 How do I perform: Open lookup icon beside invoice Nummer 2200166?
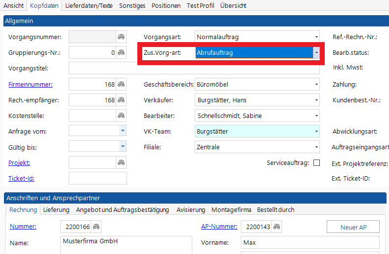[x=97, y=227]
